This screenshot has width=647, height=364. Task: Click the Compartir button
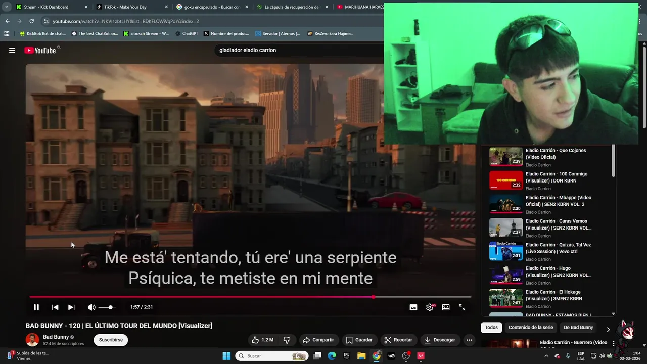coord(318,340)
